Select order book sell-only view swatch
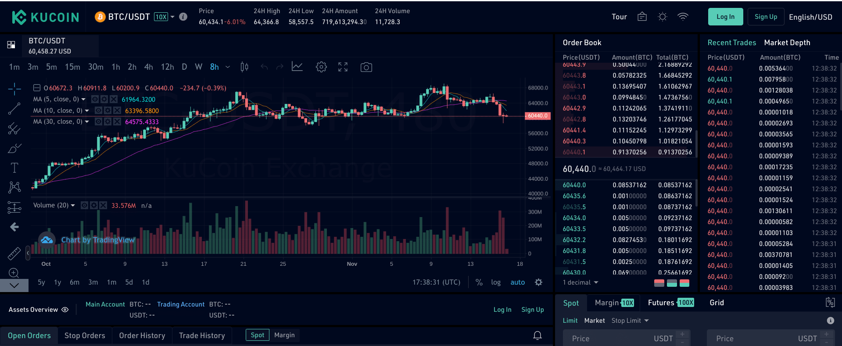This screenshot has height=346, width=842. 659,283
